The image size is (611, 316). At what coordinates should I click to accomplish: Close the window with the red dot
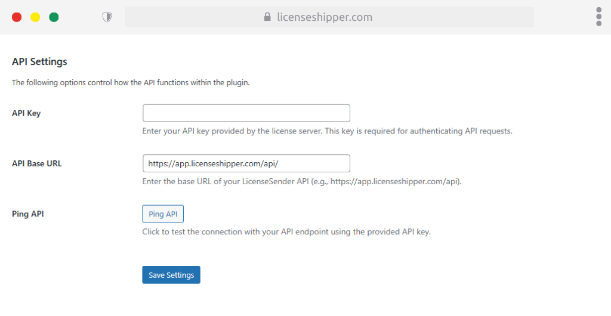coord(17,17)
